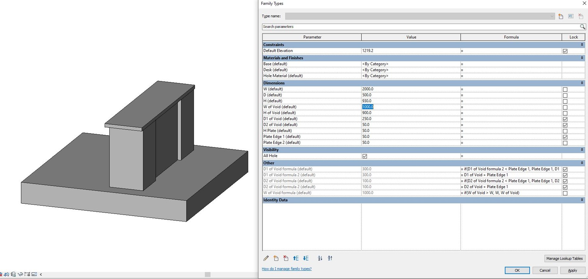Viewport: 588px width, 279px height.
Task: Collapse the Constraints group
Action: point(582,45)
